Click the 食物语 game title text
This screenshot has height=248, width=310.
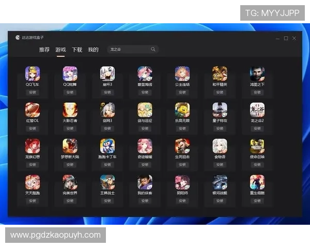220,157
